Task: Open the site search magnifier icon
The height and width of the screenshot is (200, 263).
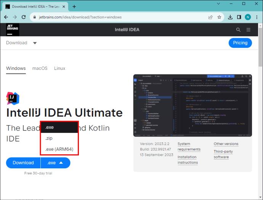Action: pyautogui.click(x=238, y=30)
